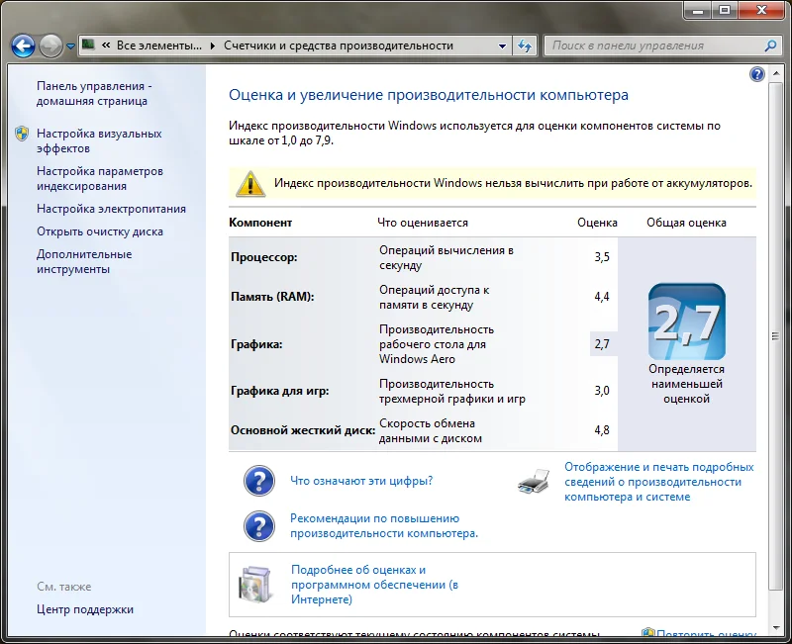Click the control panel icon in address bar
Image resolution: width=792 pixels, height=644 pixels.
(x=88, y=45)
